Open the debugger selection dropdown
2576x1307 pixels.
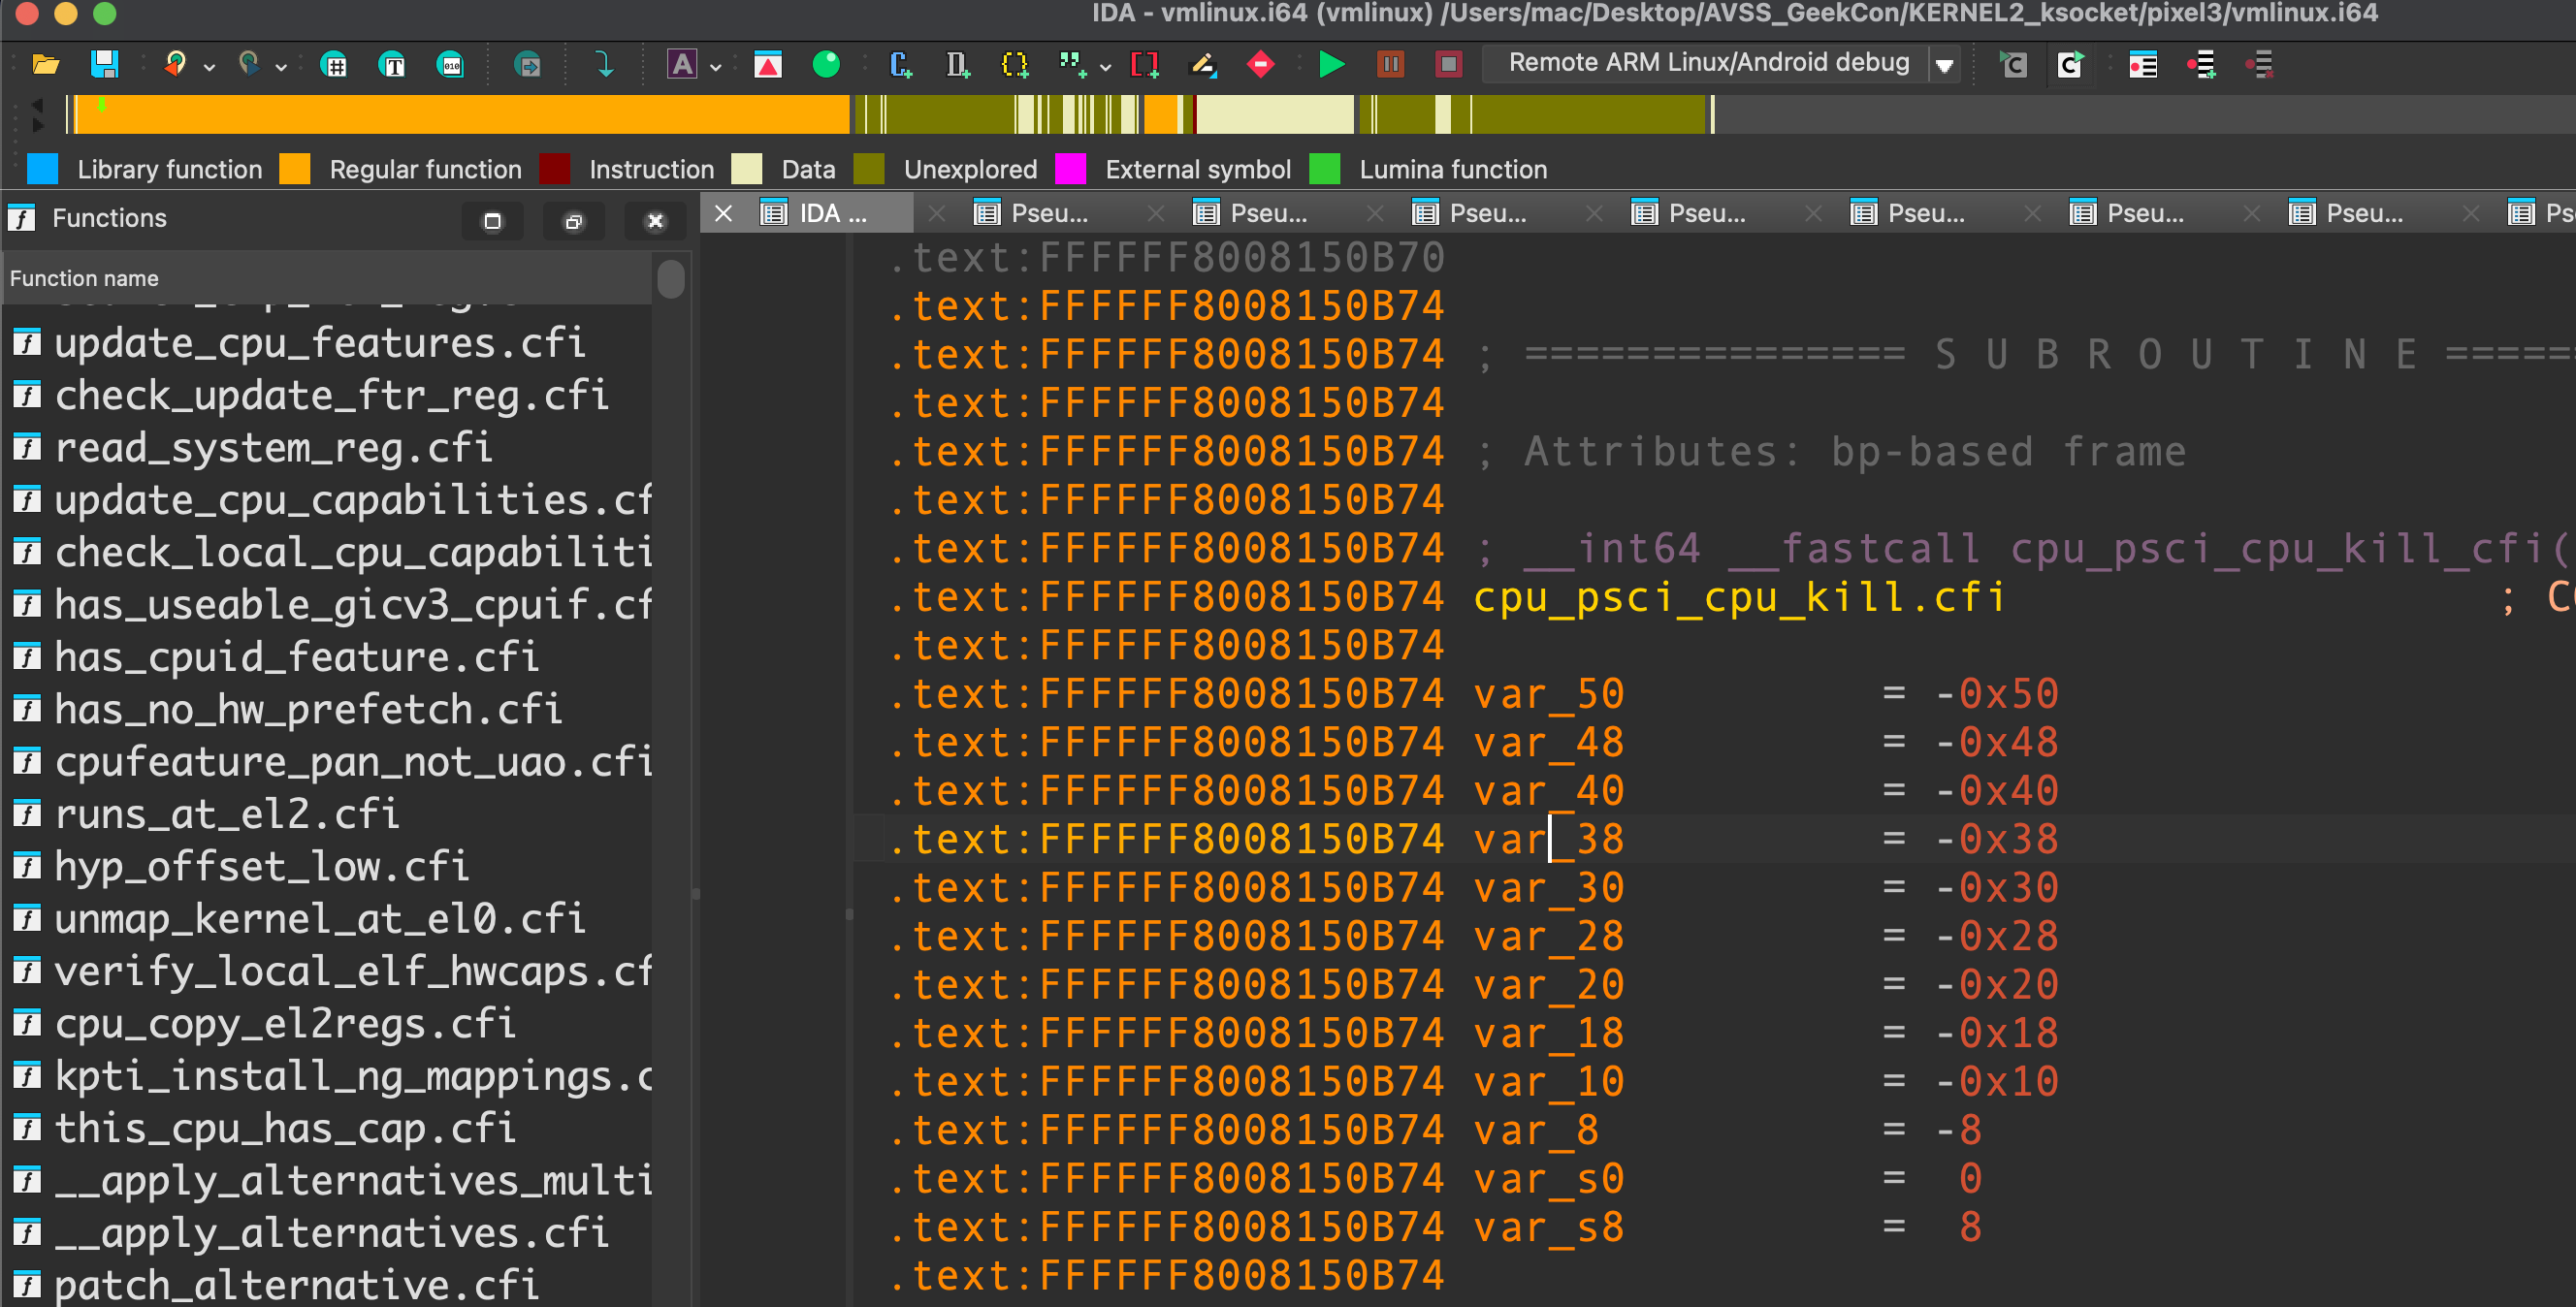point(1944,66)
